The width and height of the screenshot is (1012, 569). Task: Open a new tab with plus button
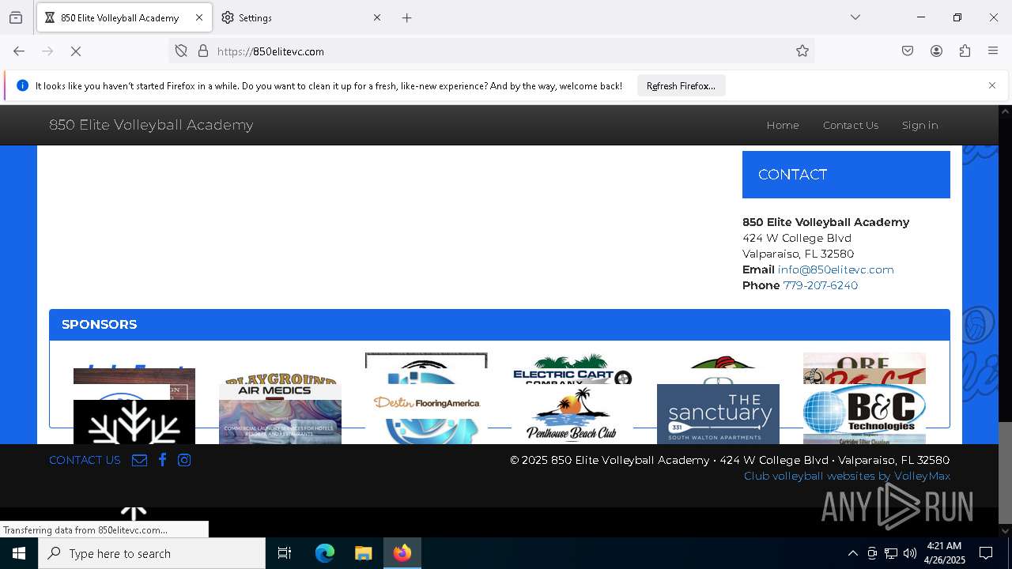point(407,17)
